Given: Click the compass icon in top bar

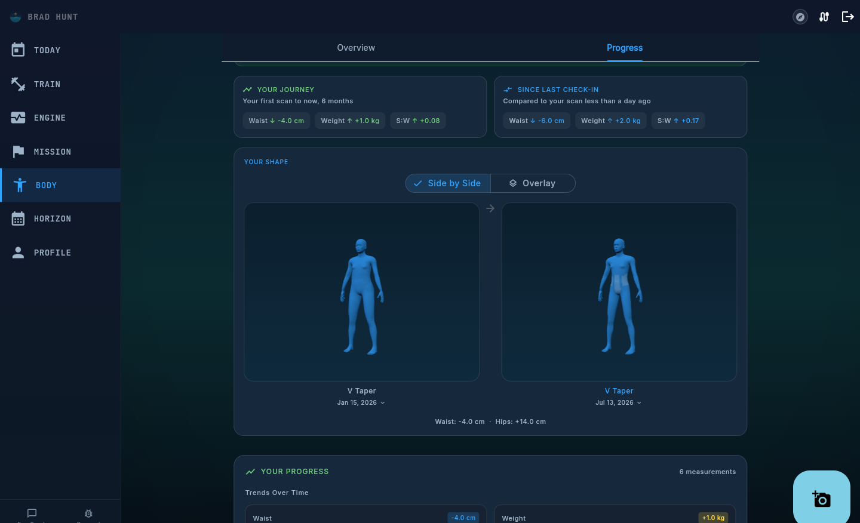Looking at the screenshot, I should coord(800,17).
